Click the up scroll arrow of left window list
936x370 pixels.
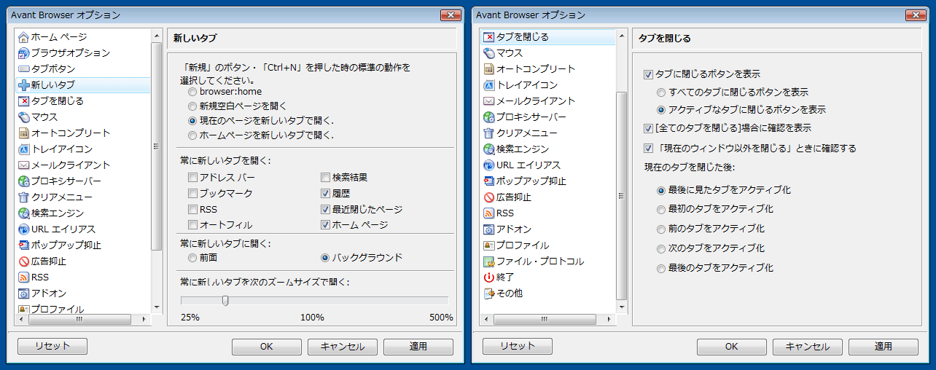[x=157, y=34]
